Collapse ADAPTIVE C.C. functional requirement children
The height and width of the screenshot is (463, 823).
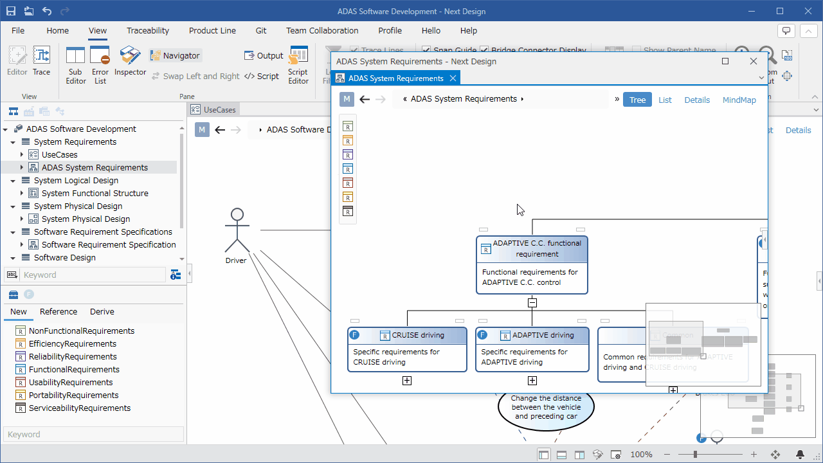[532, 303]
